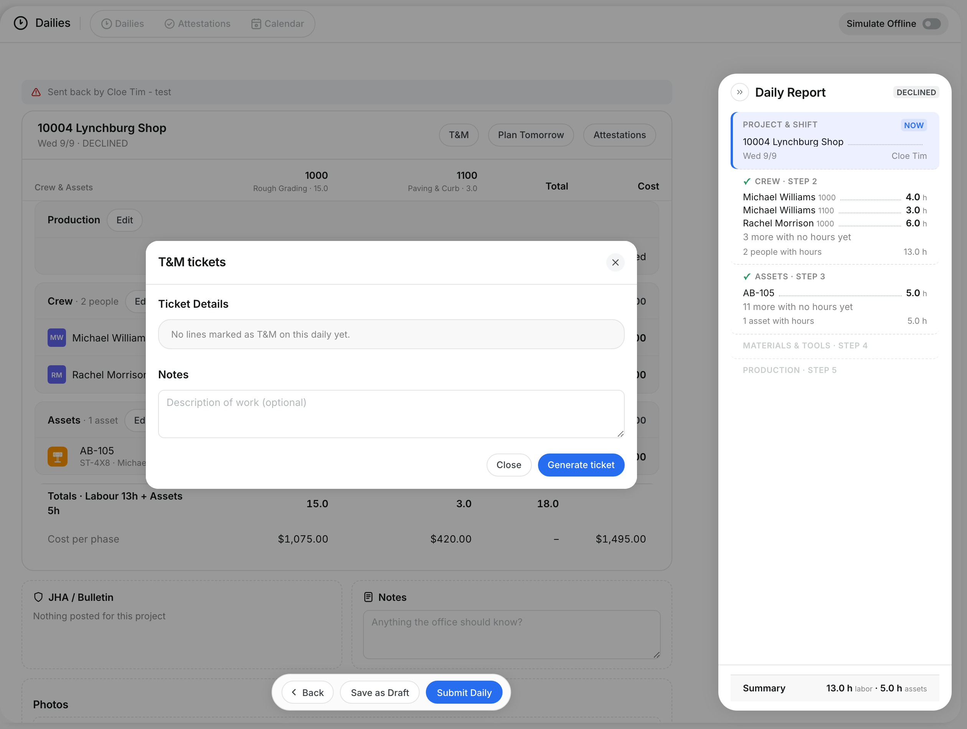Focus the Description of work notes field
This screenshot has width=967, height=729.
pos(391,414)
